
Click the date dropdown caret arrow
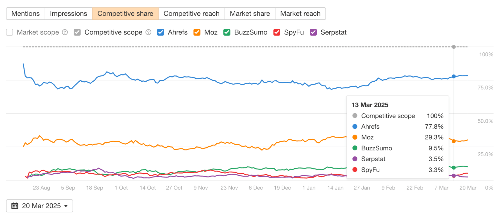[66, 206]
